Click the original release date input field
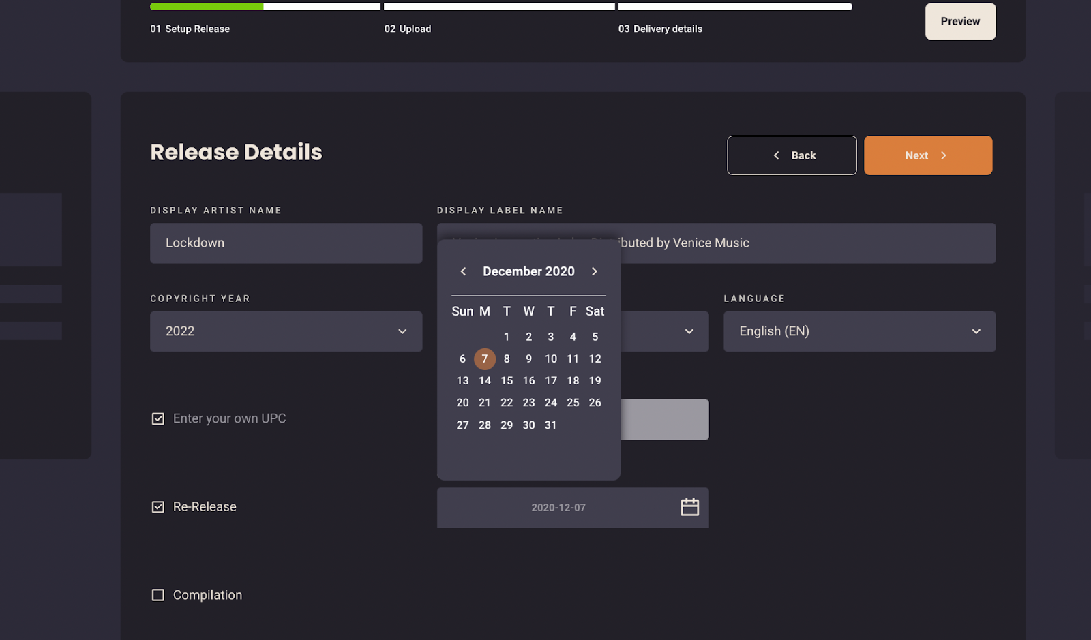The image size is (1091, 640). coord(558,508)
